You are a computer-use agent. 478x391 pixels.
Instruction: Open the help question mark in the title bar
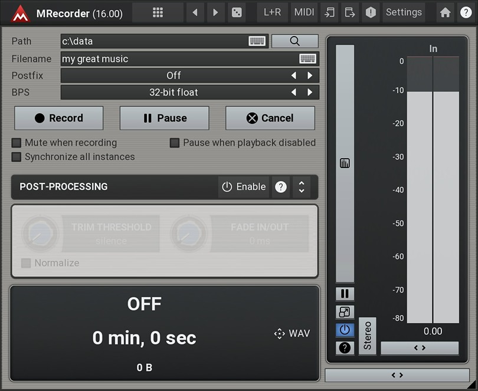point(466,12)
